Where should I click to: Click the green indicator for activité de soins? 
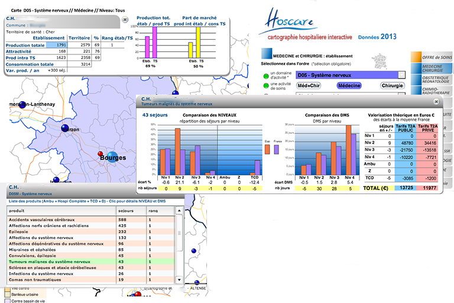(x=265, y=86)
